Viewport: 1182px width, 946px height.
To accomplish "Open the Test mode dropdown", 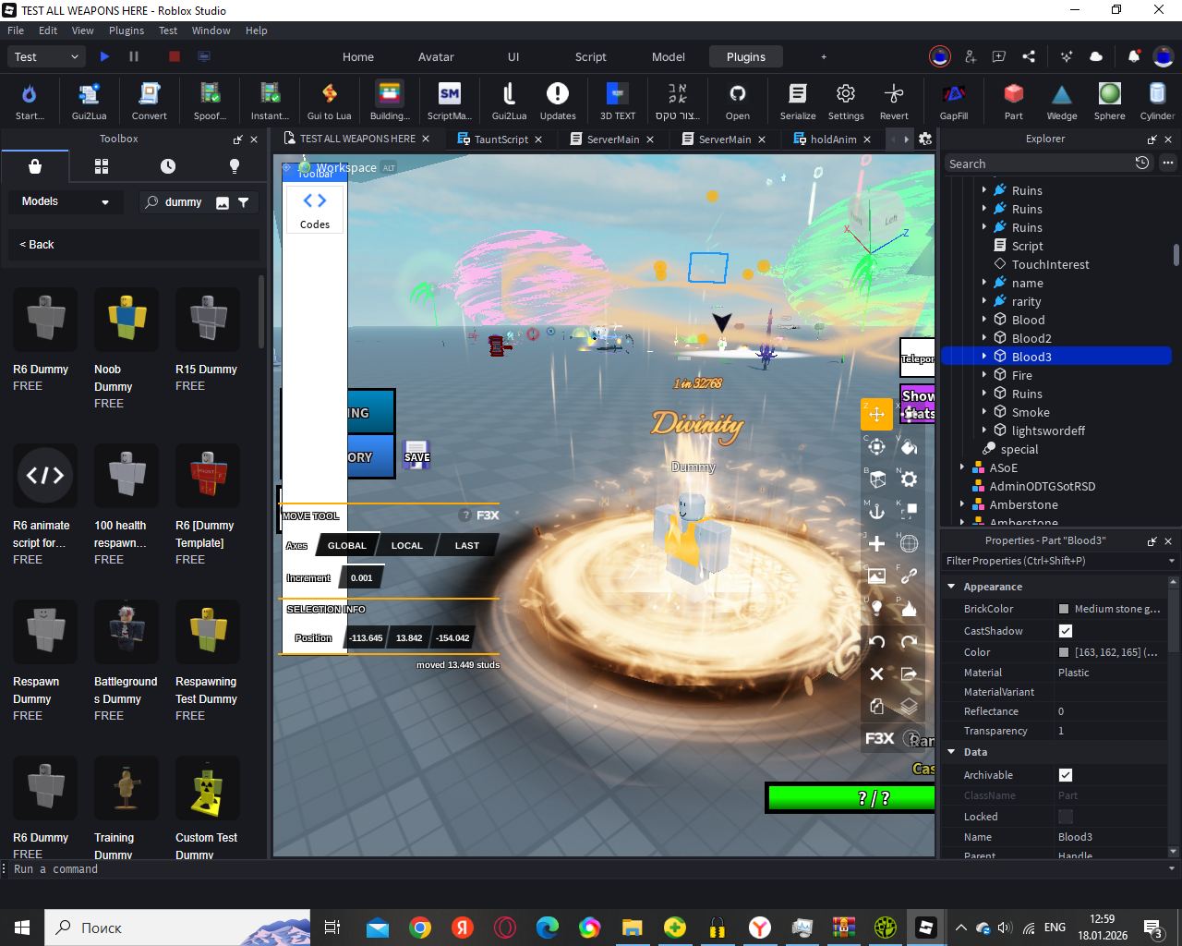I will [47, 56].
